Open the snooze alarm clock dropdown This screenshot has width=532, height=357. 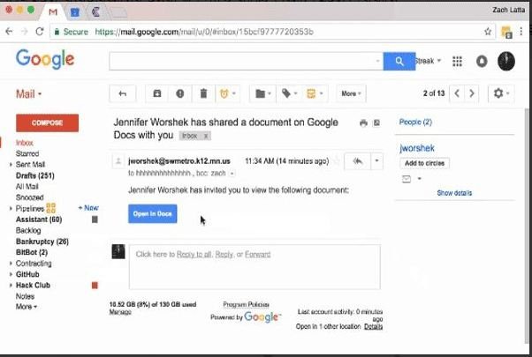point(228,93)
